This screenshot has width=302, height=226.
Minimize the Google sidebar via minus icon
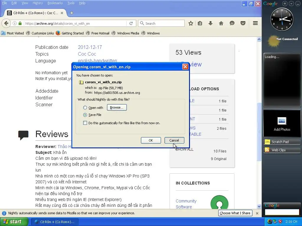tap(298, 4)
